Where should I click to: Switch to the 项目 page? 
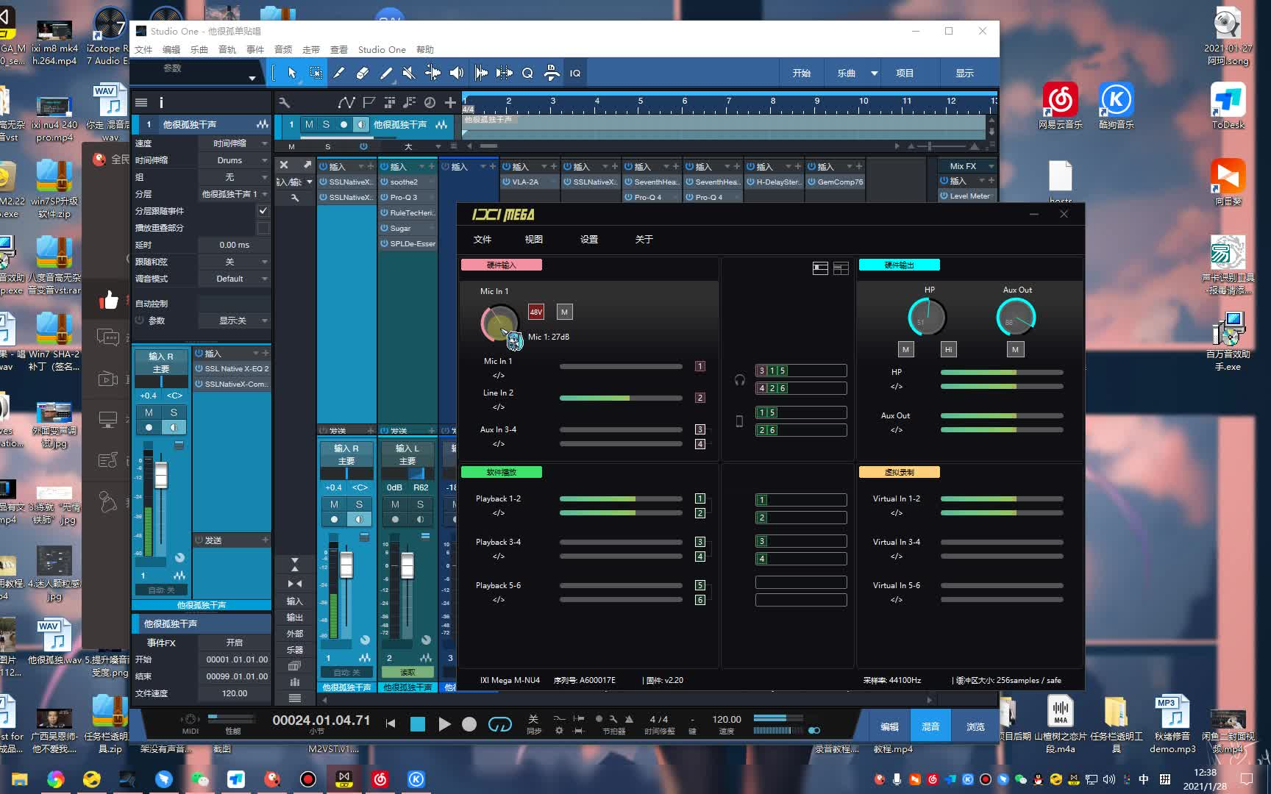[x=905, y=74]
